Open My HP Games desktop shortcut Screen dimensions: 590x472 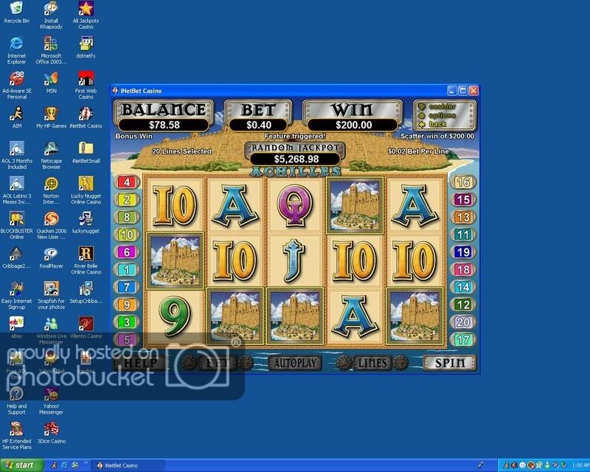(51, 117)
